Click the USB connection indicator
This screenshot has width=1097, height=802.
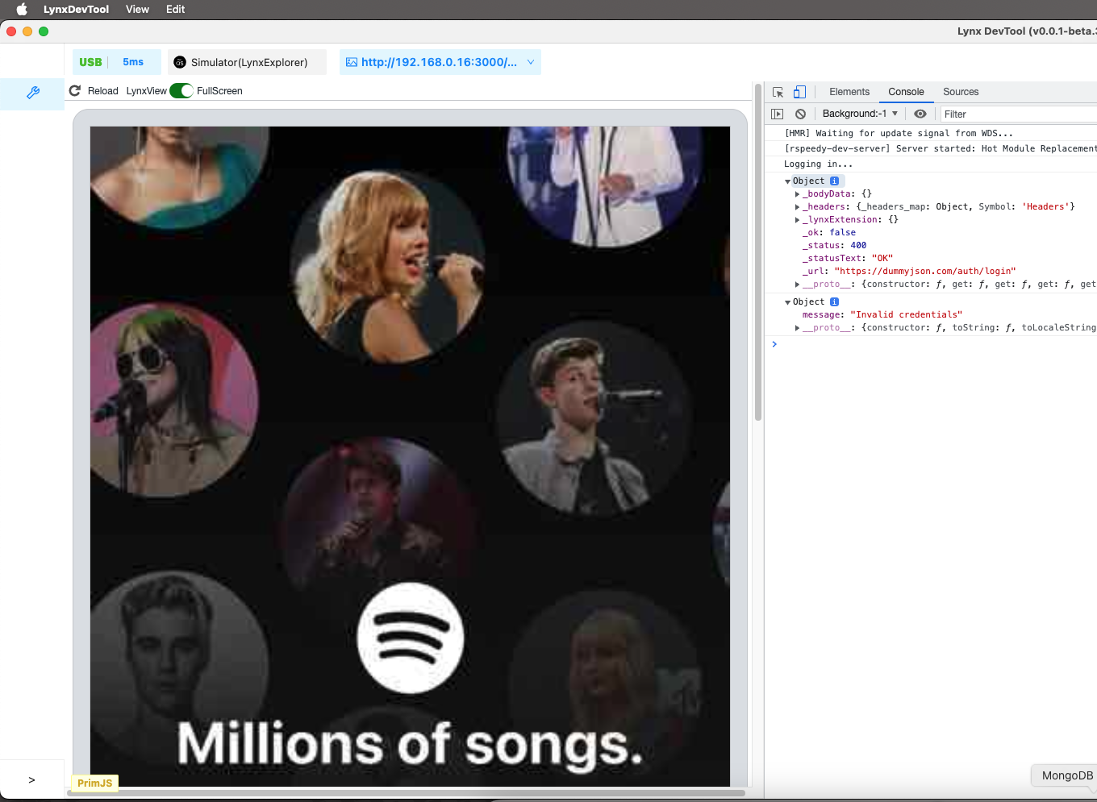pyautogui.click(x=90, y=62)
